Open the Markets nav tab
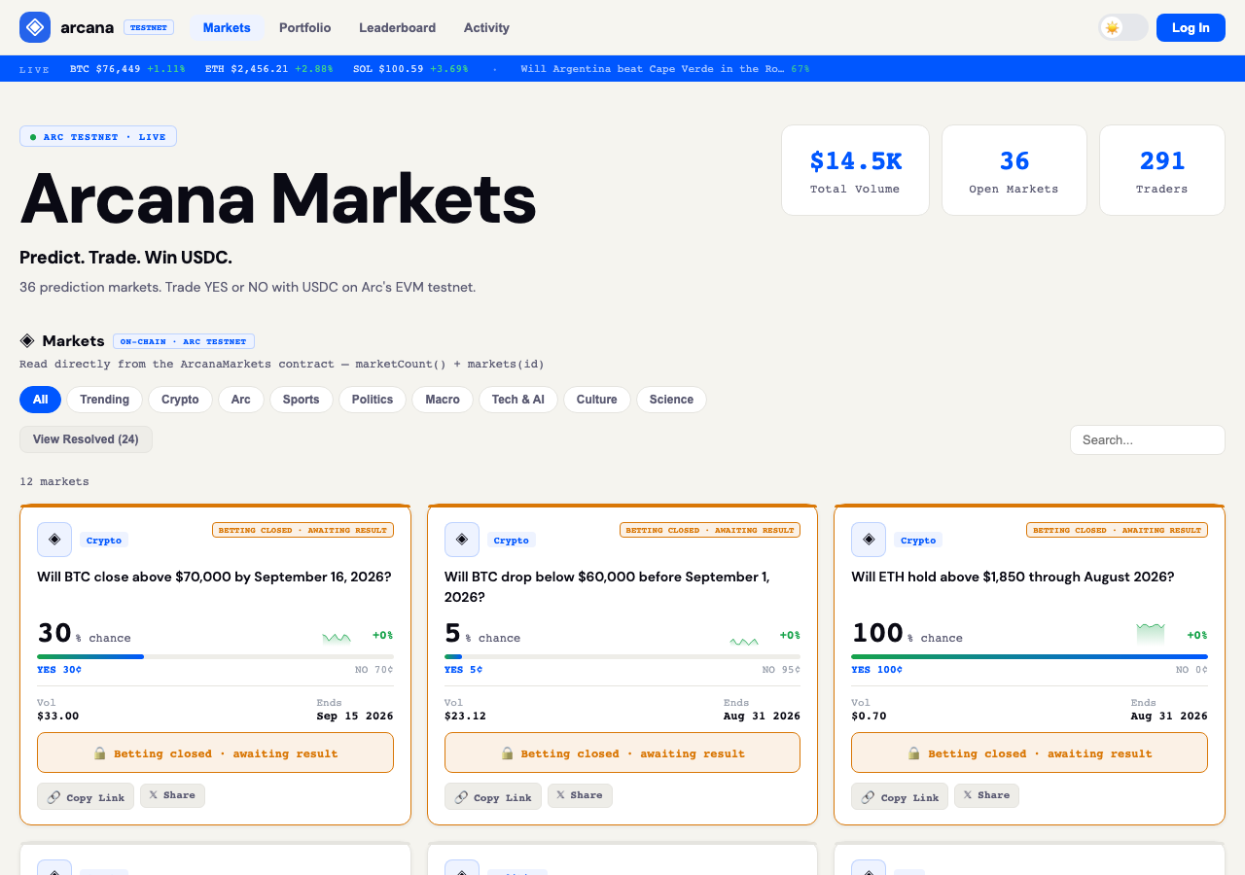 [x=227, y=27]
